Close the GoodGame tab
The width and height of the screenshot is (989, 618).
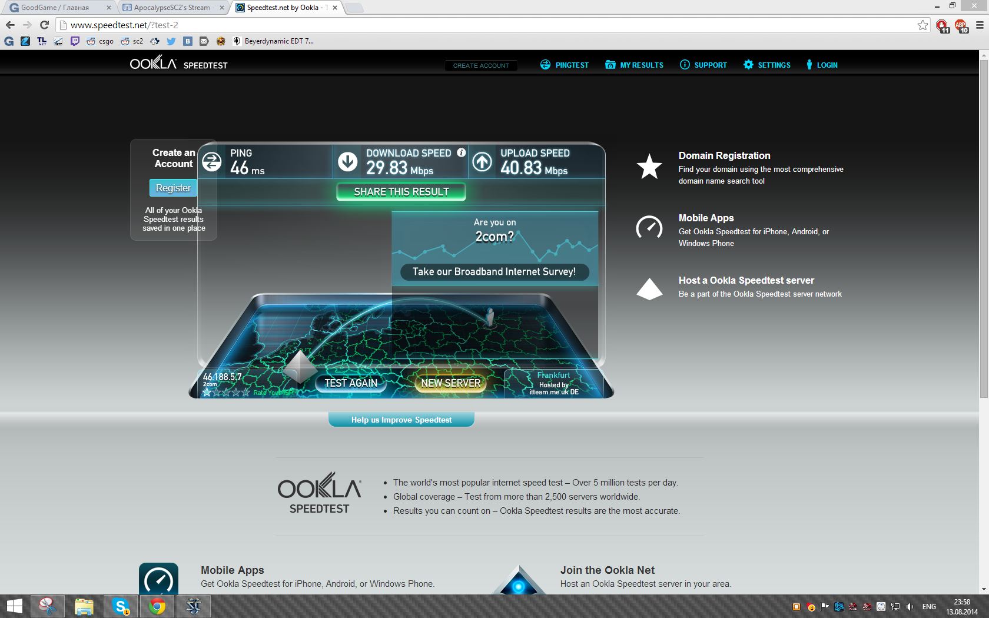[x=108, y=8]
